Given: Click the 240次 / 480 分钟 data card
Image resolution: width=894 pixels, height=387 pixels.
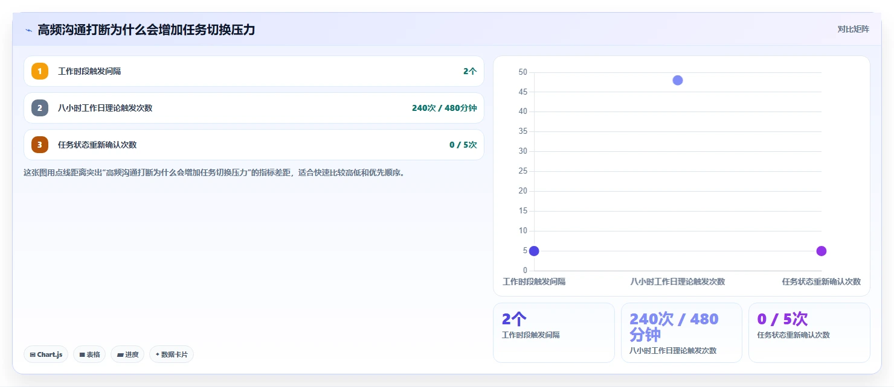Looking at the screenshot, I should coord(681,333).
